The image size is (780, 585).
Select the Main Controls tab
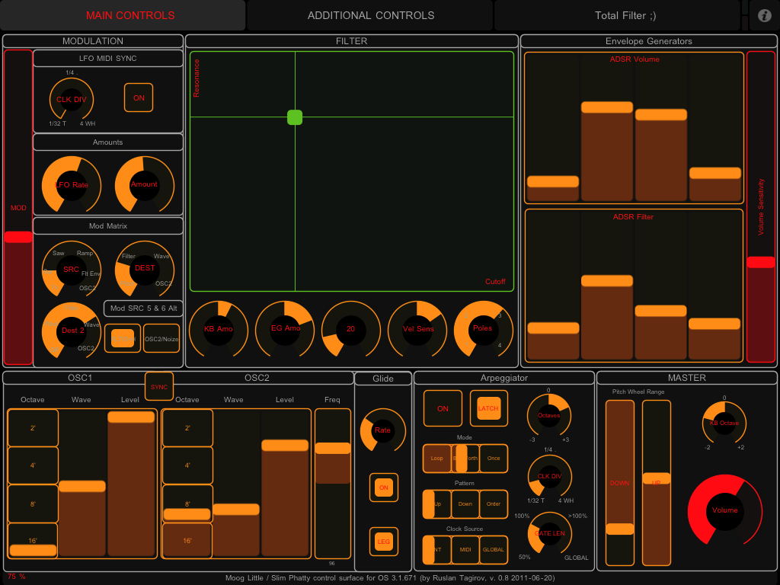tap(130, 15)
